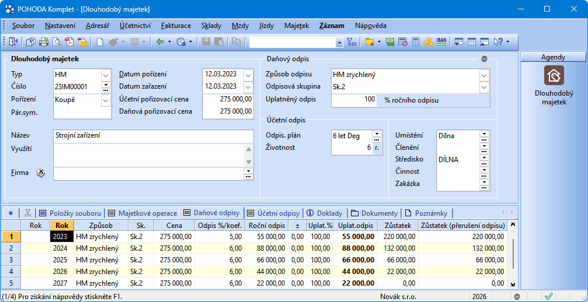Click the table's vertical scrollbar
The height and width of the screenshot is (302, 588).
(513, 254)
